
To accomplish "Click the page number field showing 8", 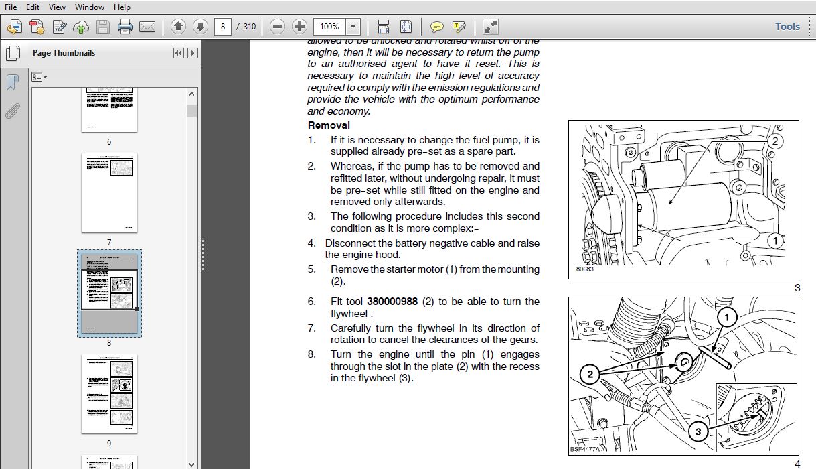I will pyautogui.click(x=223, y=27).
